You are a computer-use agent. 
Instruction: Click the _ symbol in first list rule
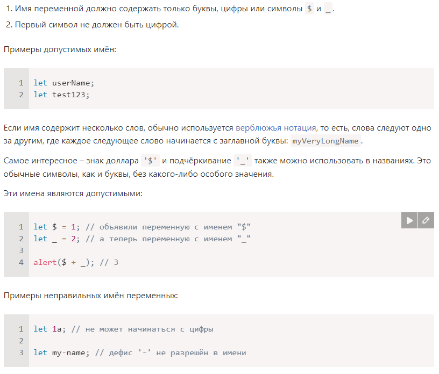pos(328,9)
